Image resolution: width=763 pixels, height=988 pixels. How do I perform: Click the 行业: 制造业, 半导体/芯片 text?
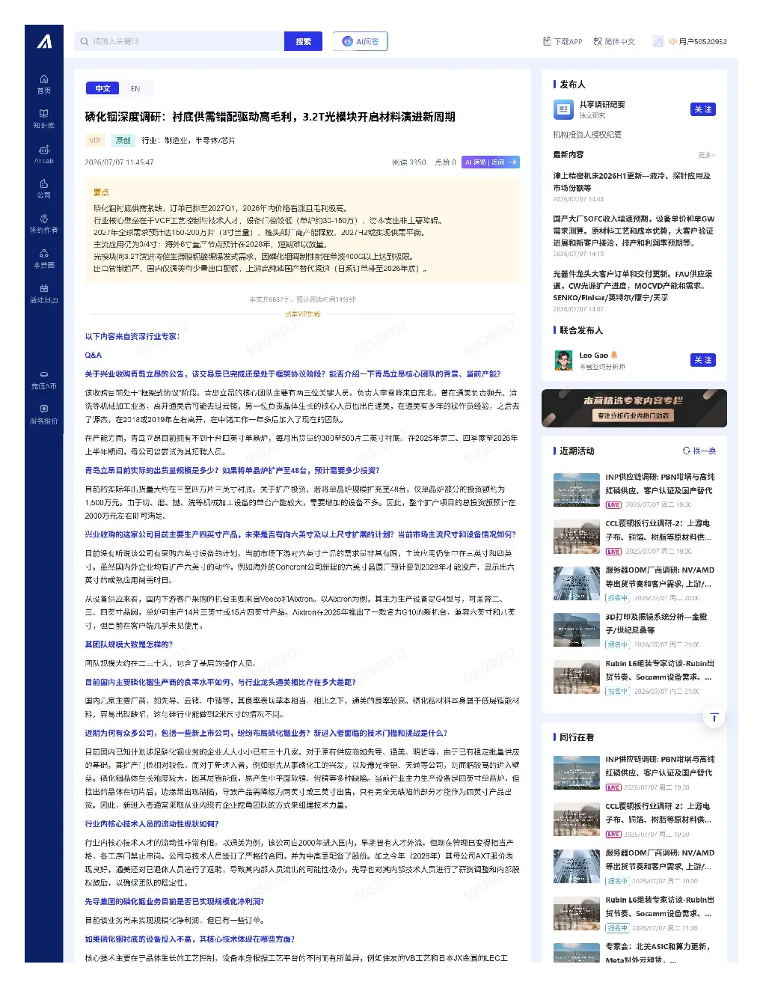(189, 140)
